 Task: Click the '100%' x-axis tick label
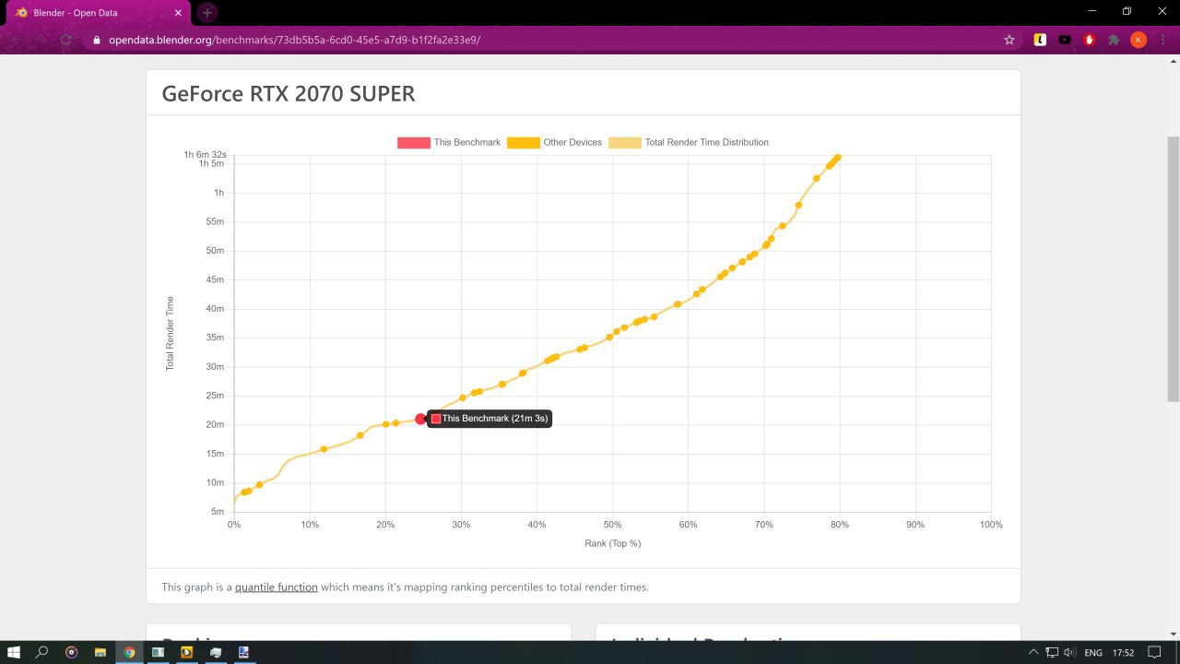[991, 525]
